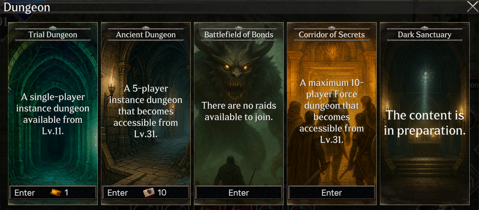
Task: Select the Ancient Dungeon Enter button
Action: 146,193
